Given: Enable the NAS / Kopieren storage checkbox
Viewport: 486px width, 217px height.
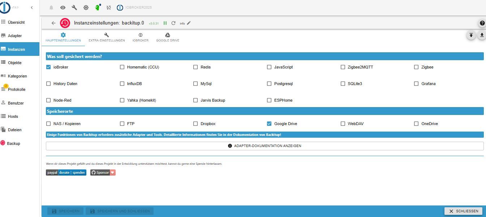Looking at the screenshot, I should 48,124.
